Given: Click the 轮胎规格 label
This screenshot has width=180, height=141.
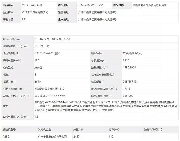Looking at the screenshot, I should pyautogui.click(x=97, y=82).
